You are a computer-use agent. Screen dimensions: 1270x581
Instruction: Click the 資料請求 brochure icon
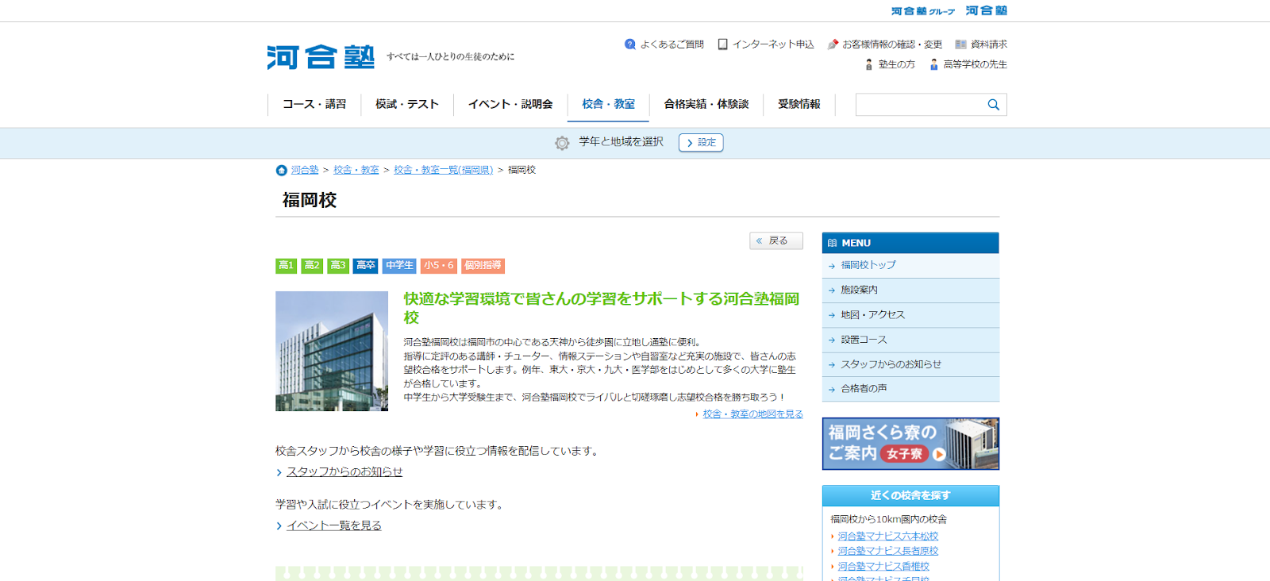(x=960, y=44)
